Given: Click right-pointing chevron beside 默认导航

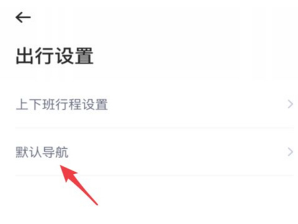Looking at the screenshot, I should 290,152.
